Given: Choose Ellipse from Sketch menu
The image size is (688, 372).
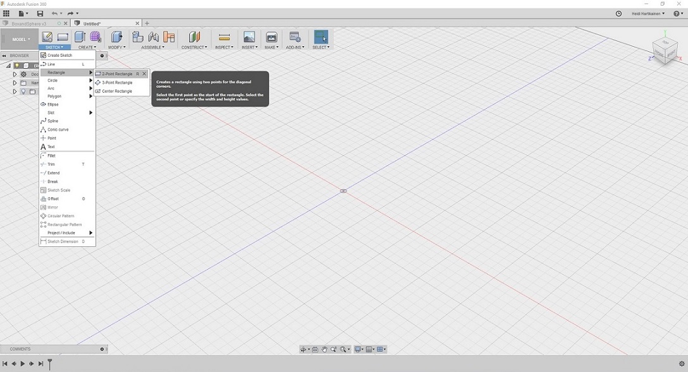Looking at the screenshot, I should click(x=67, y=104).
